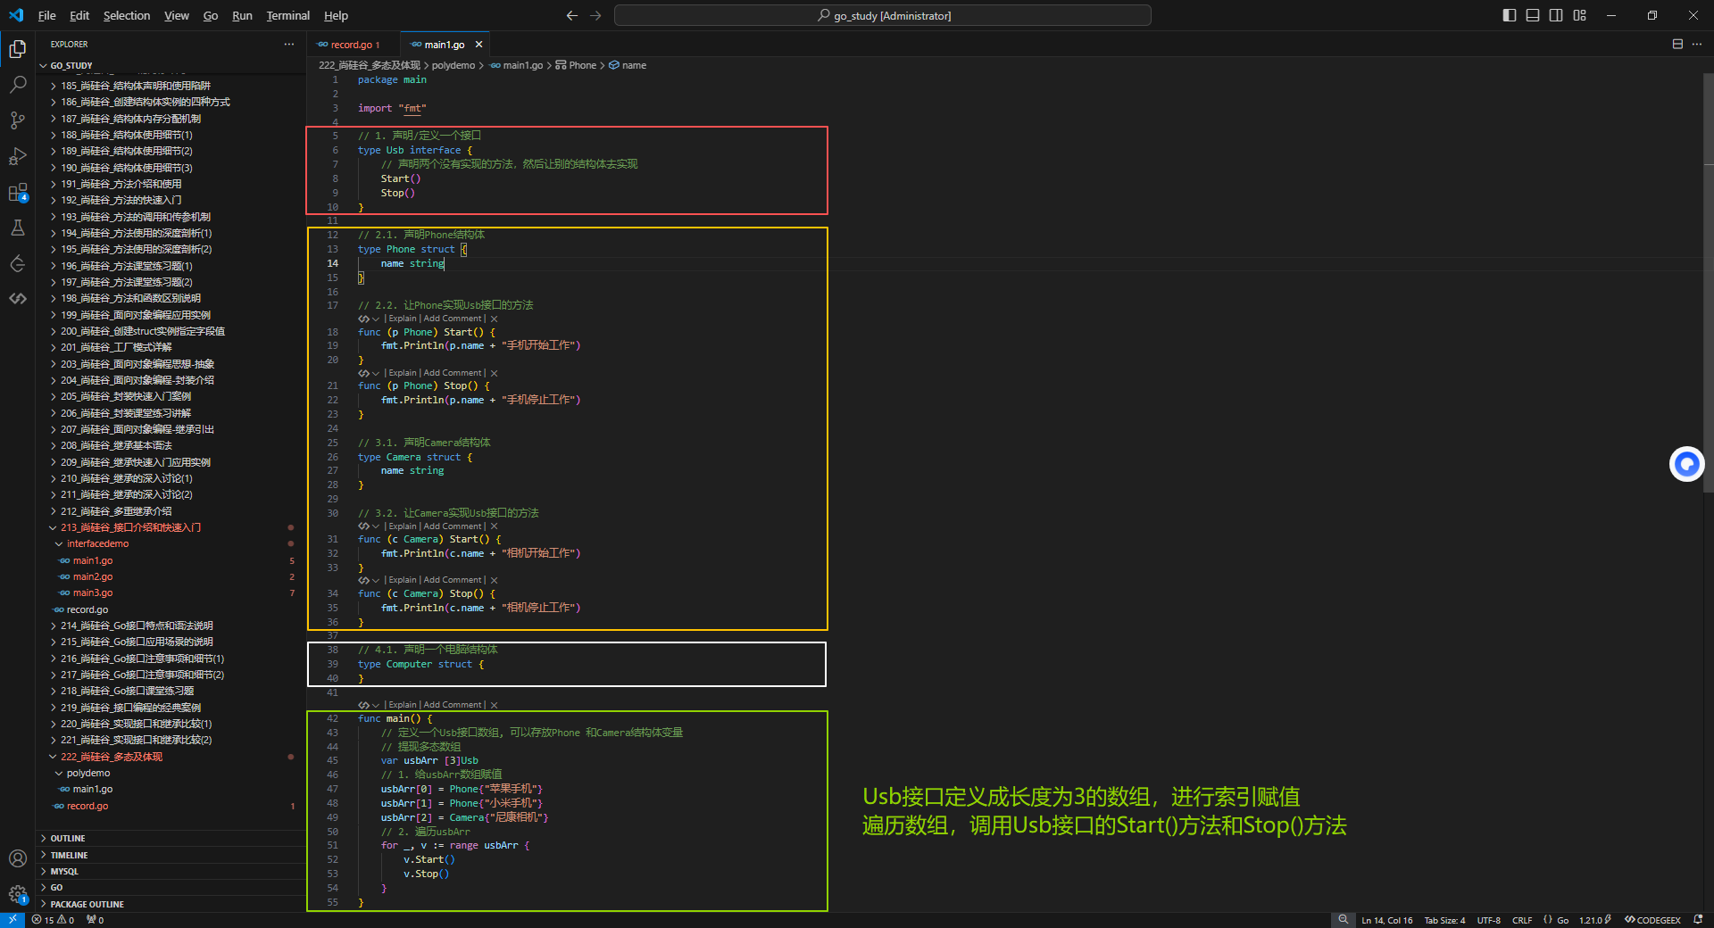
Task: Dismiss the code lens above line 18
Action: tap(494, 319)
